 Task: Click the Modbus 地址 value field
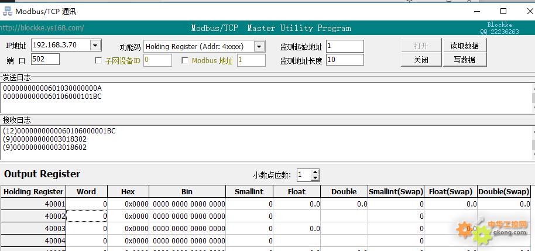coord(252,60)
